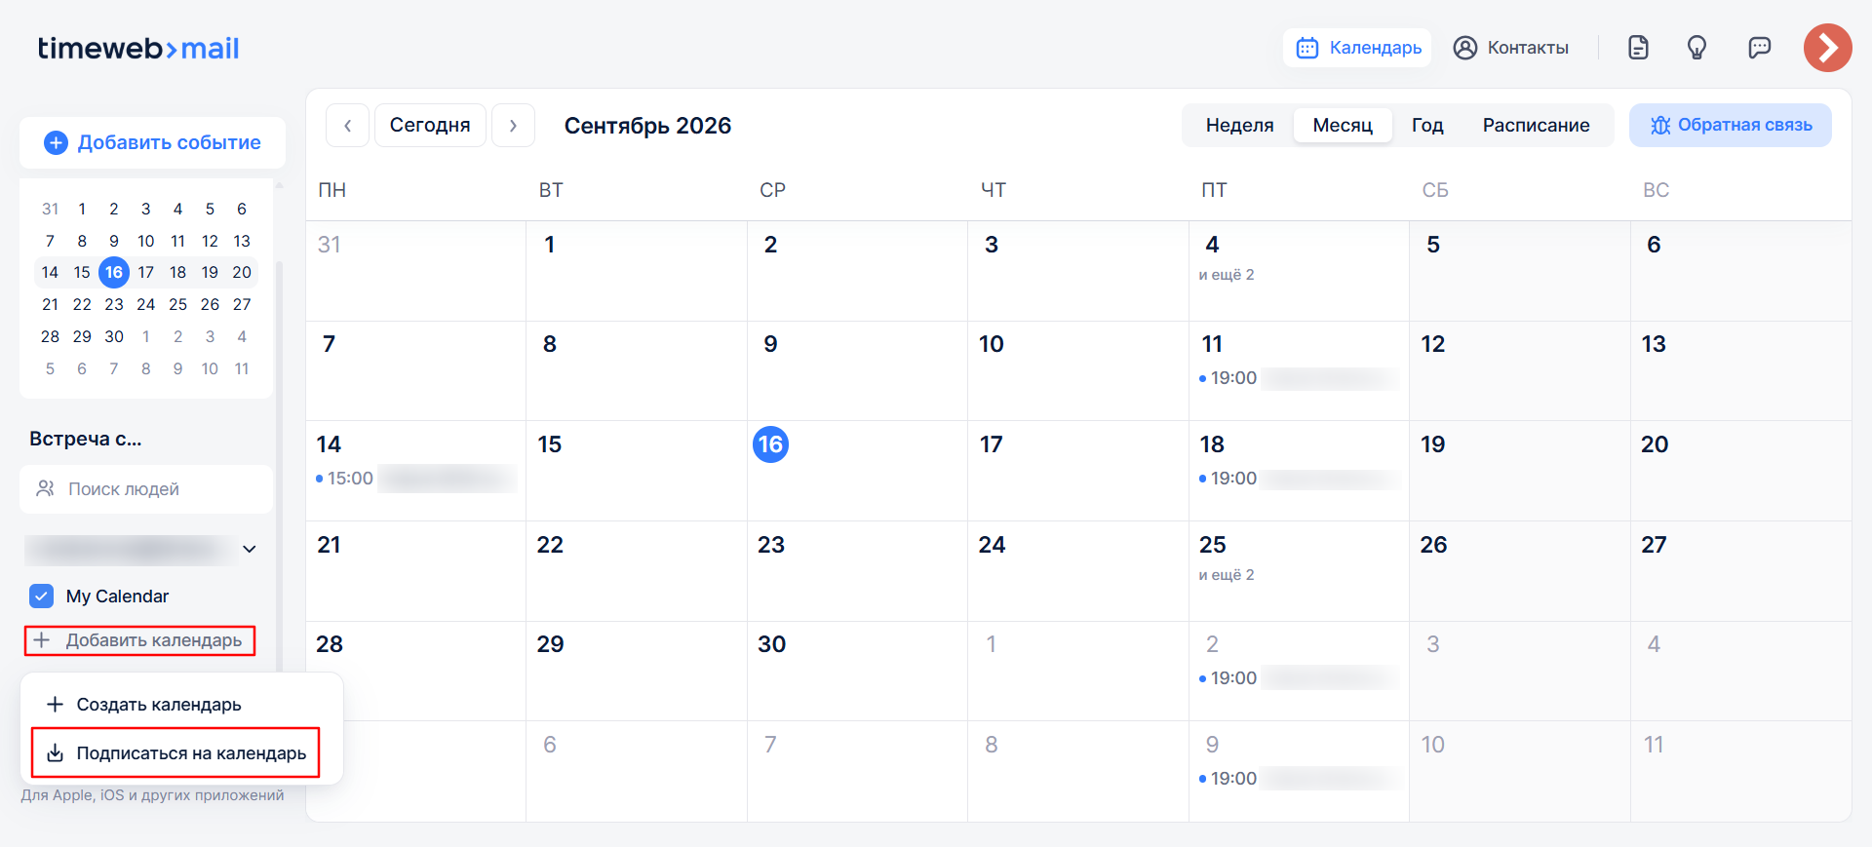Go to next month arrow
The height and width of the screenshot is (847, 1872).
pyautogui.click(x=513, y=126)
